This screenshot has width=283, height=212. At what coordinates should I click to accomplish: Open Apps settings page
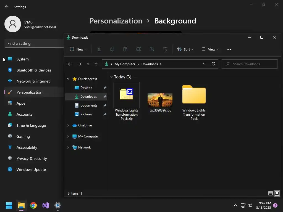pyautogui.click(x=34, y=103)
